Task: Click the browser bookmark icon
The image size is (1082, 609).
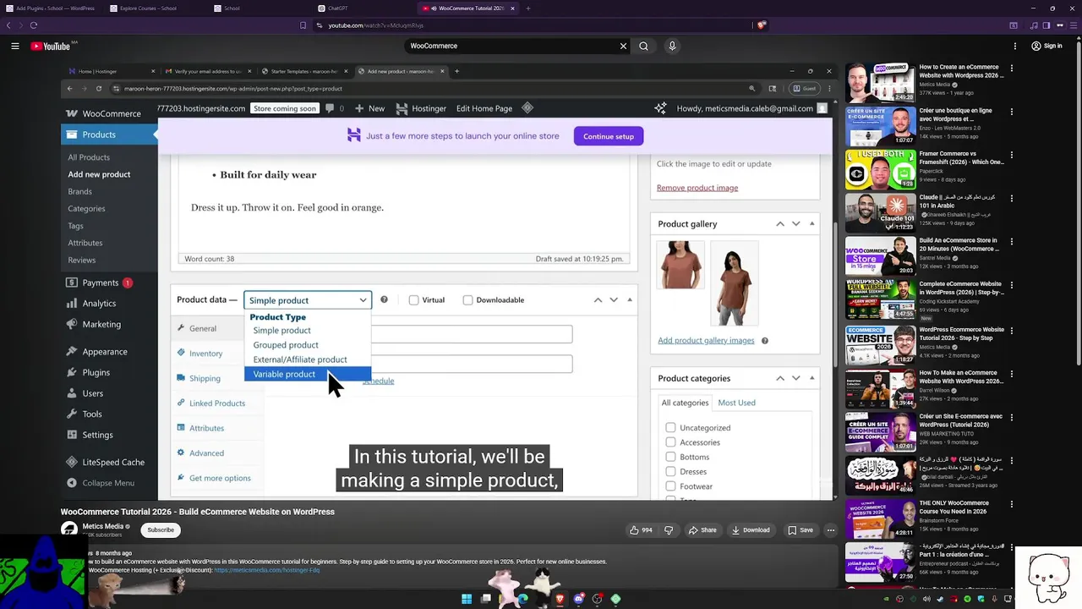Action: (x=303, y=25)
